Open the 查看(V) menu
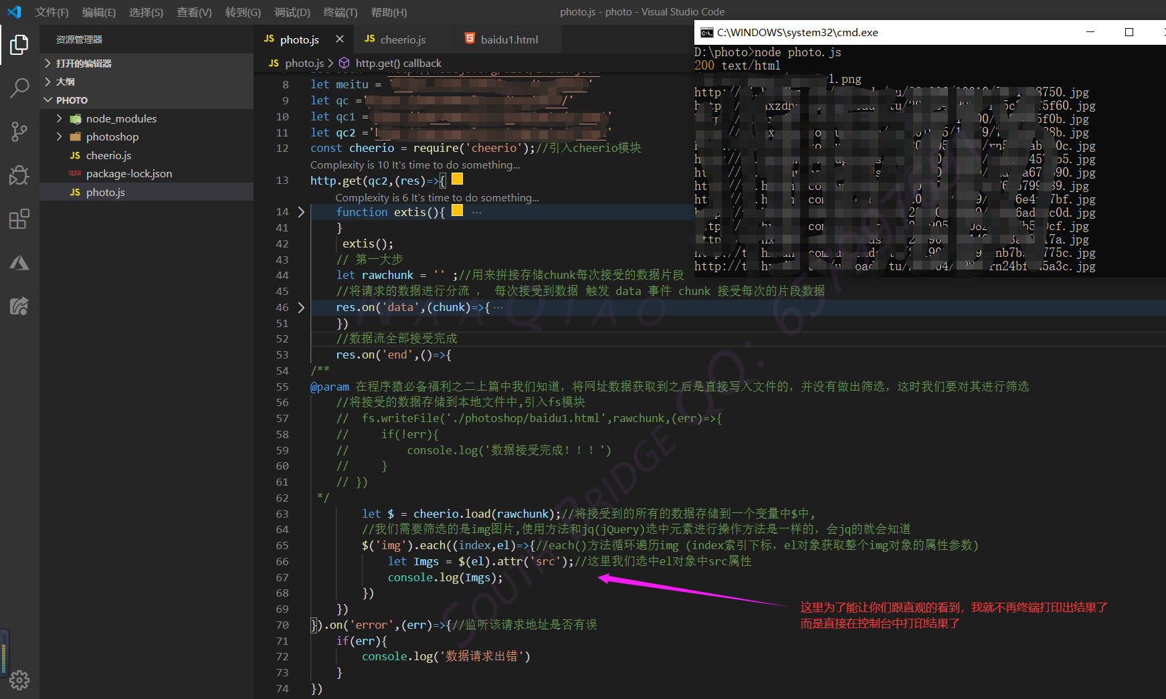 194,12
